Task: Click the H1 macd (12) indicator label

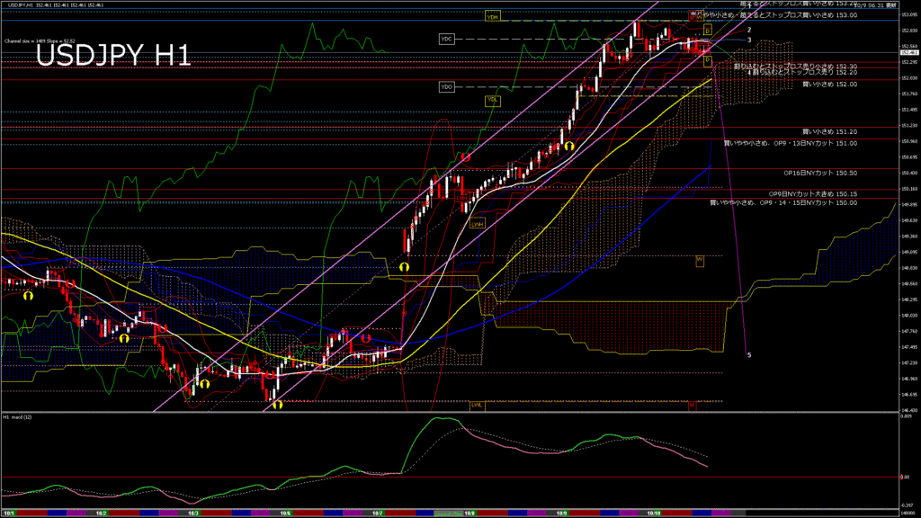Action: click(18, 417)
